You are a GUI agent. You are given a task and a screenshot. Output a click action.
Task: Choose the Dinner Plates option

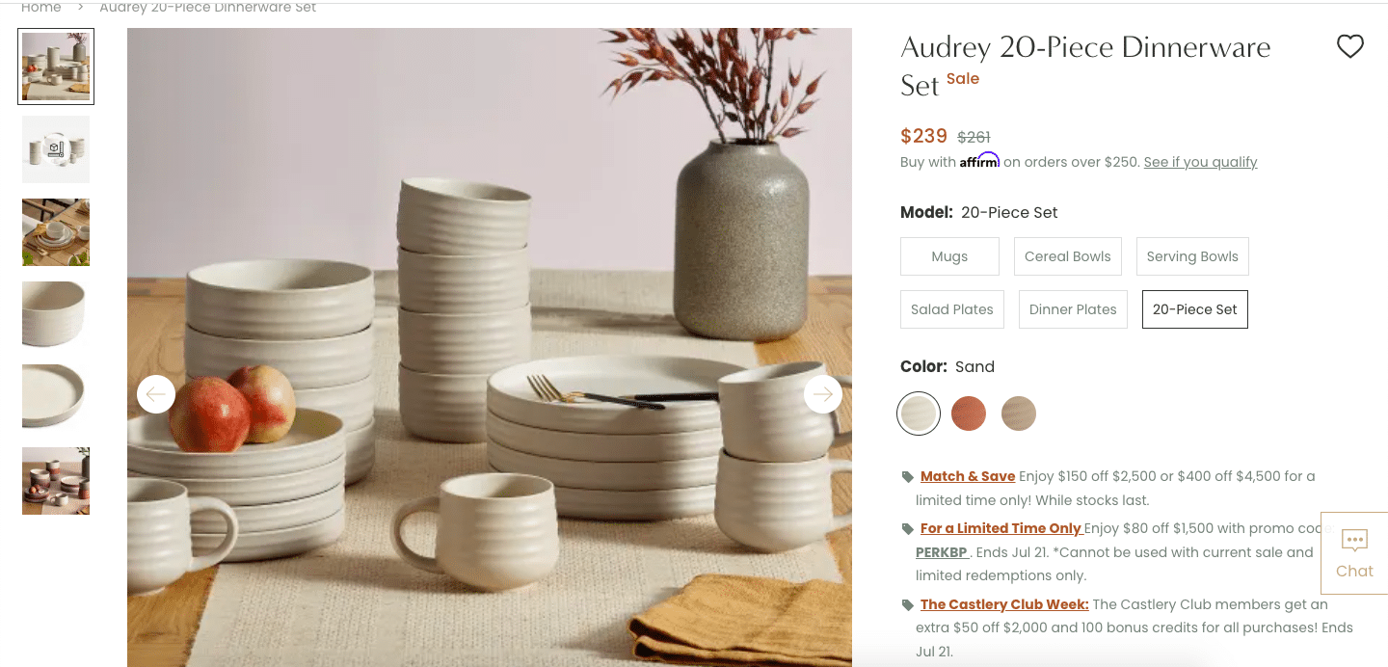[x=1072, y=309]
